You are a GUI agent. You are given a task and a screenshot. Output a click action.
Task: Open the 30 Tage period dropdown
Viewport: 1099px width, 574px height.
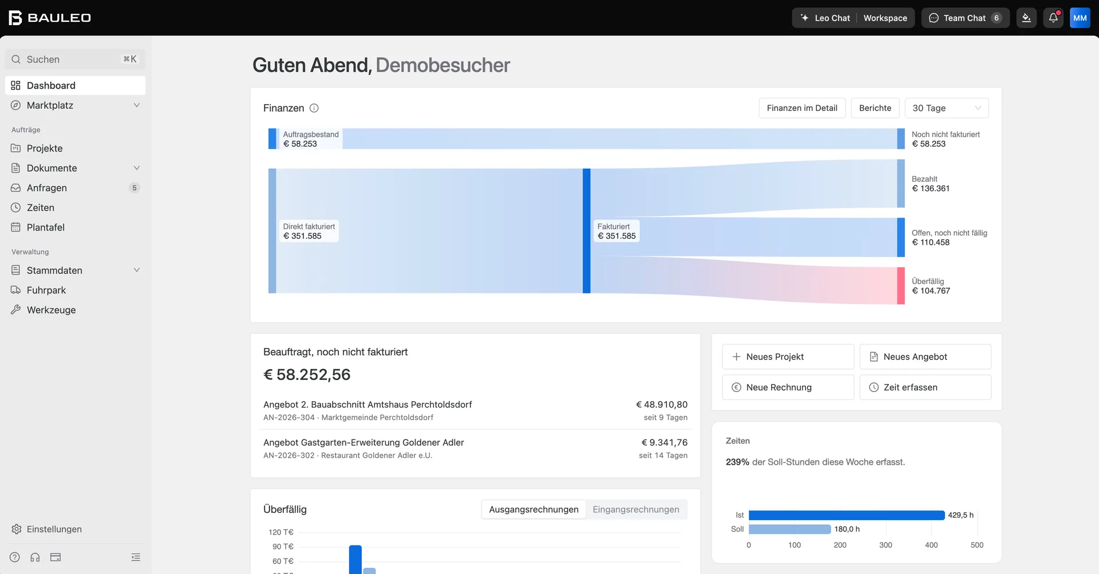(x=947, y=108)
